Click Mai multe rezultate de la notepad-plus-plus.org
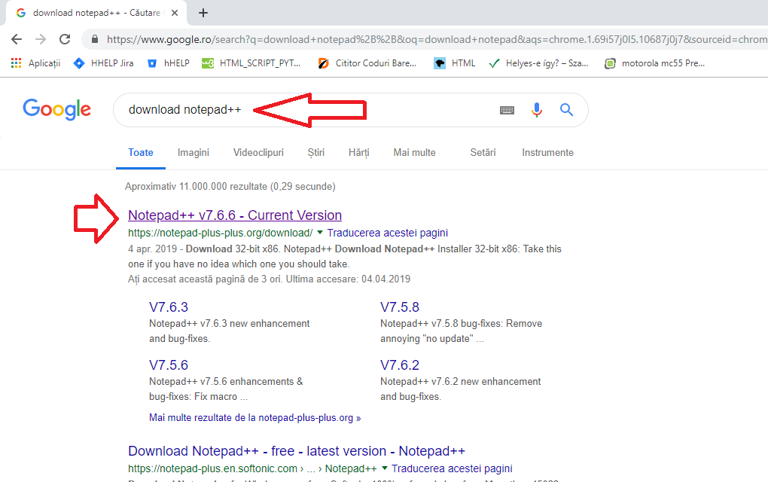The image size is (768, 482). pos(254,418)
